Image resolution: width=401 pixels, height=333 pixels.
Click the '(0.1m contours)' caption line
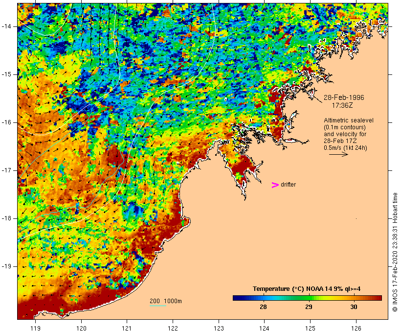344,127
